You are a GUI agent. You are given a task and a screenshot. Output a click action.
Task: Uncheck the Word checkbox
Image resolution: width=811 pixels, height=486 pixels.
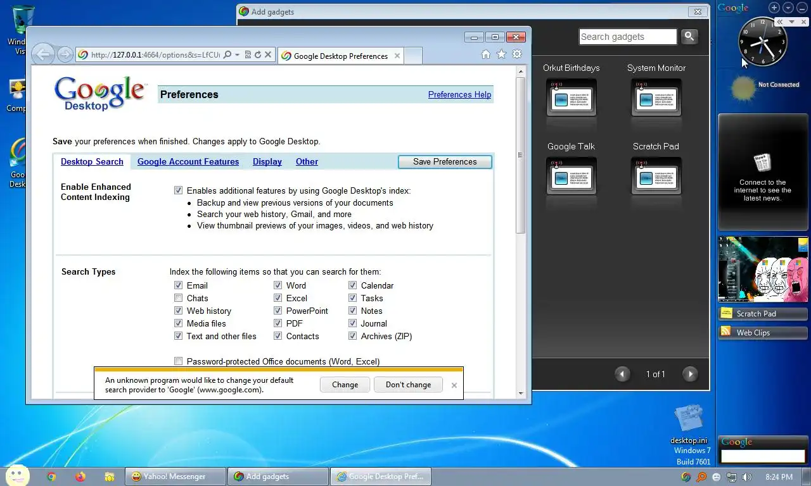click(x=278, y=285)
